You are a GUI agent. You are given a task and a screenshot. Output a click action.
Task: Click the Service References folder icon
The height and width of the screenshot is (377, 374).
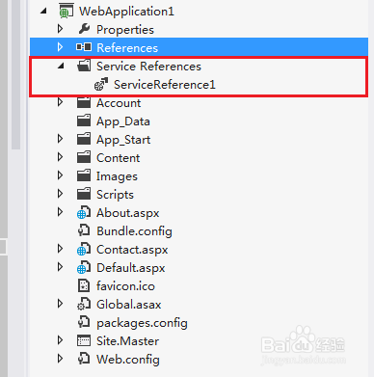click(84, 66)
